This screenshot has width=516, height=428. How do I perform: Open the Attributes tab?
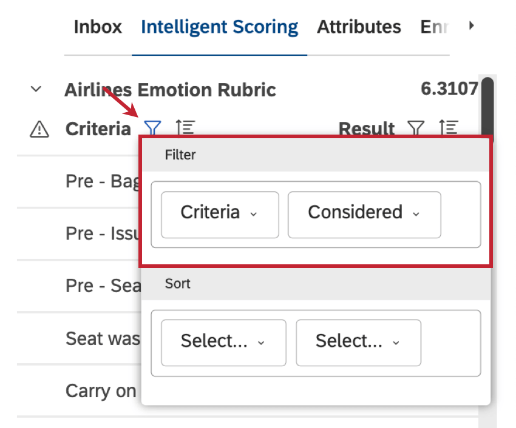point(359,27)
